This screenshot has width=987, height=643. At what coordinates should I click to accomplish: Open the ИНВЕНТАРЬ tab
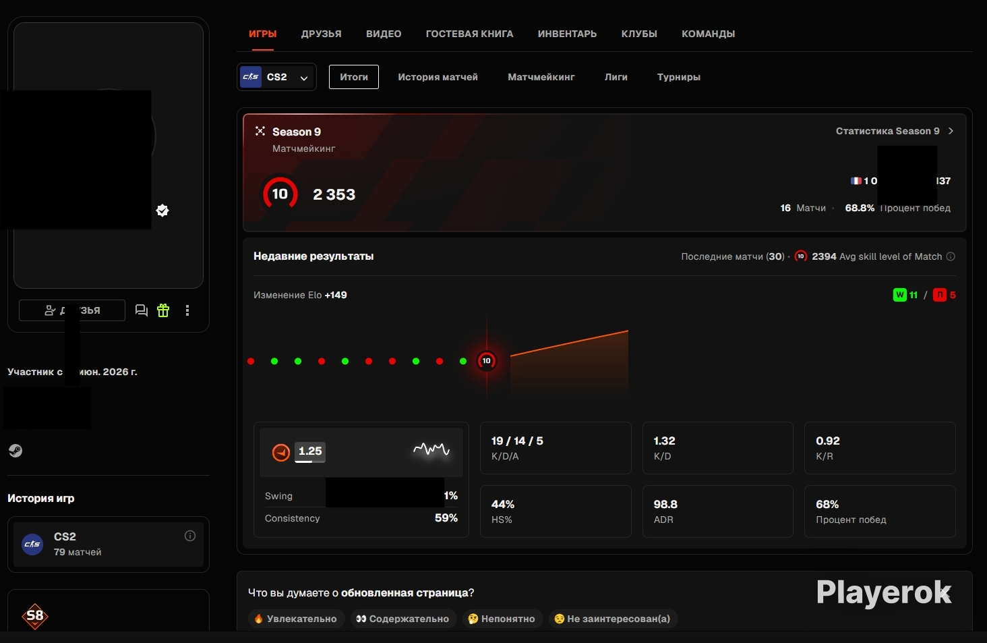pyautogui.click(x=568, y=34)
